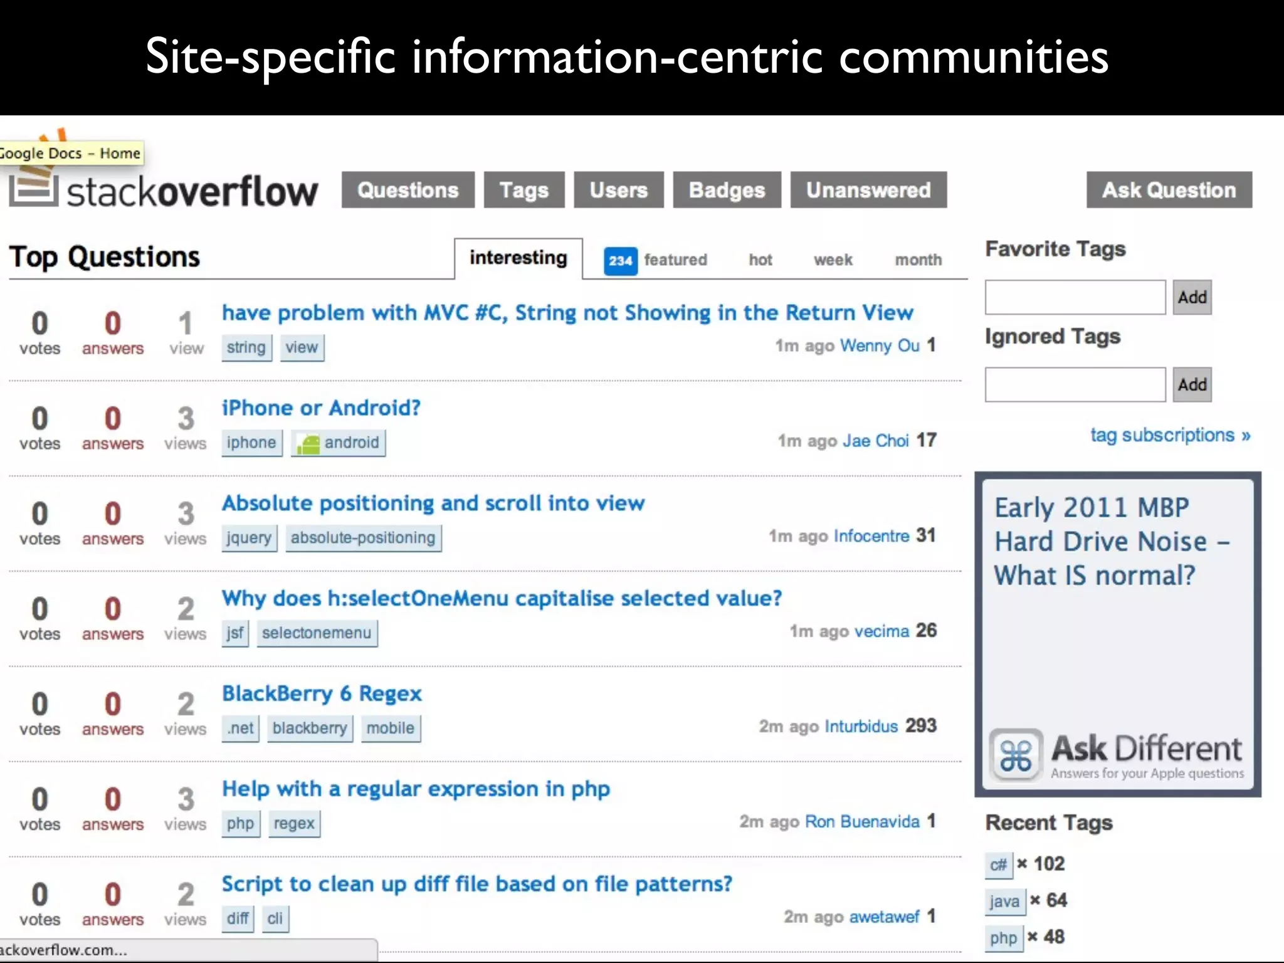Viewport: 1284px width, 963px height.
Task: Switch to the month tab
Action: click(x=918, y=260)
